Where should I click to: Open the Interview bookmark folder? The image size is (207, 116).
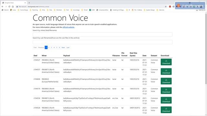[160, 10]
